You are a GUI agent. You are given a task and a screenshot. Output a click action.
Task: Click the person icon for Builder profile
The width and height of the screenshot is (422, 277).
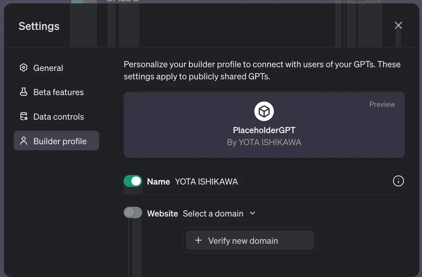click(24, 141)
